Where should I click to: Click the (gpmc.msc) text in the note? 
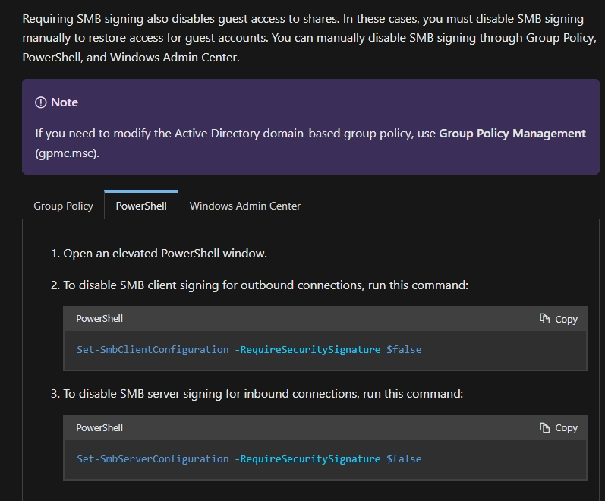coord(68,153)
